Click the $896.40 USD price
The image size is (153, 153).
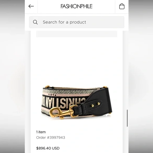point(48,148)
